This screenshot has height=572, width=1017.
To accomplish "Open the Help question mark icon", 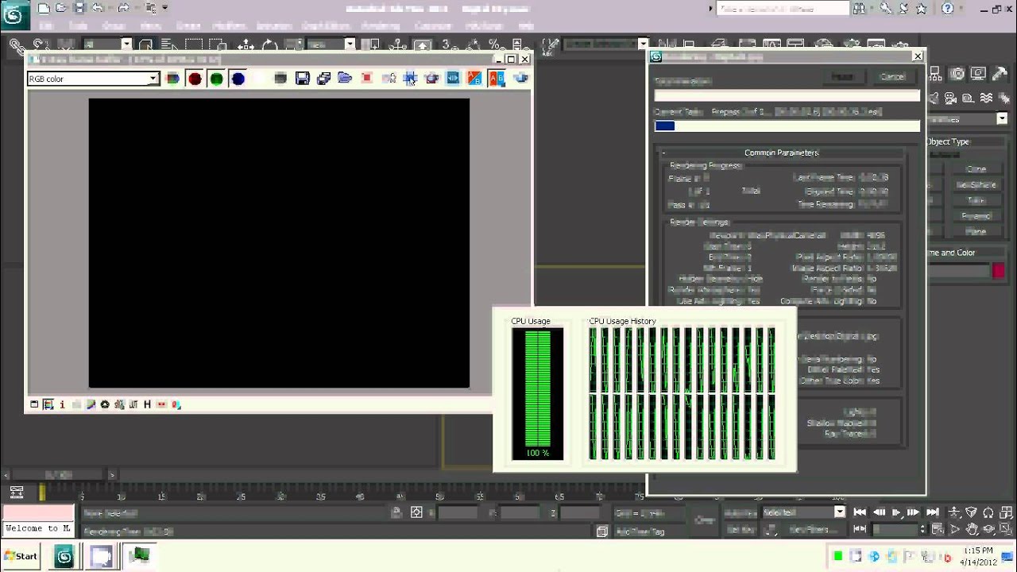I will click(948, 8).
